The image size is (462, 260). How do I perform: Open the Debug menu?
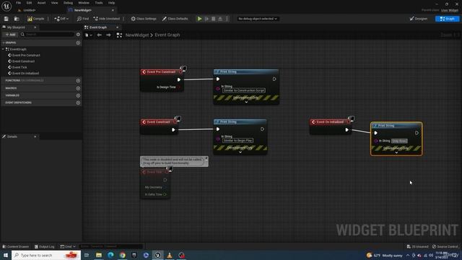pos(68,3)
